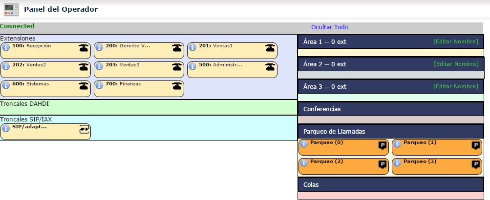This screenshot has width=490, height=200.
Task: Click the SIP/adapt trunk transfer icon
Action: [84, 129]
